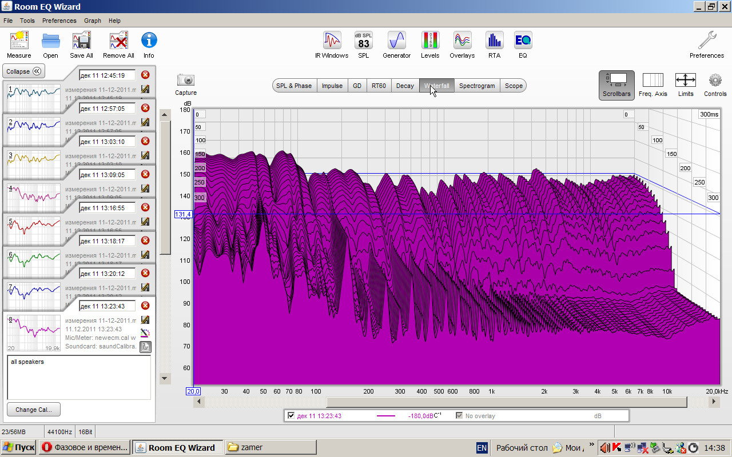Open graph Controls gear icon
The height and width of the screenshot is (457, 732).
(715, 81)
